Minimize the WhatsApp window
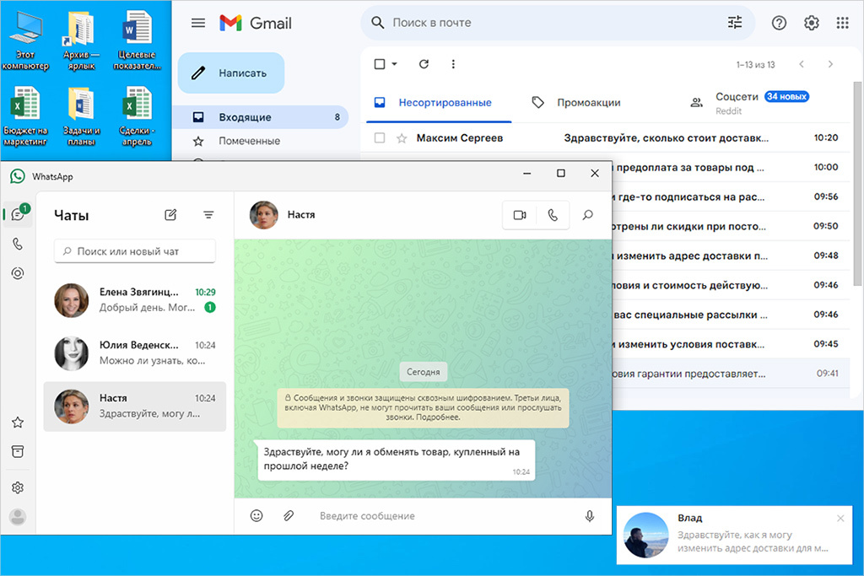 (x=526, y=174)
